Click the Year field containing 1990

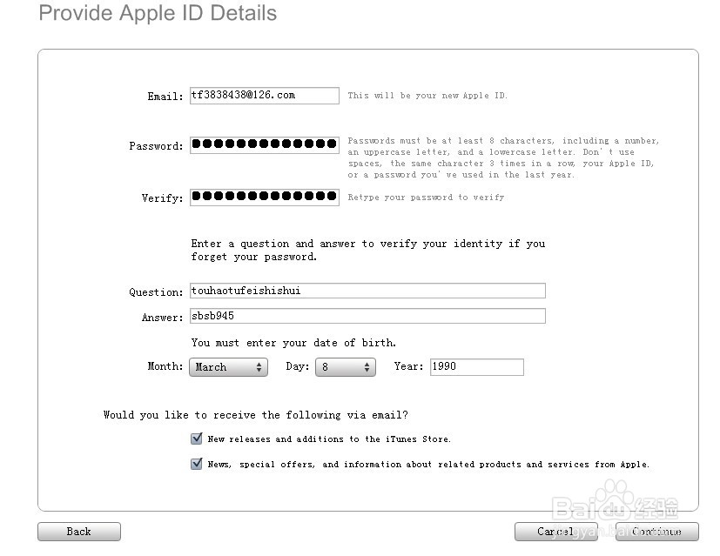point(476,367)
